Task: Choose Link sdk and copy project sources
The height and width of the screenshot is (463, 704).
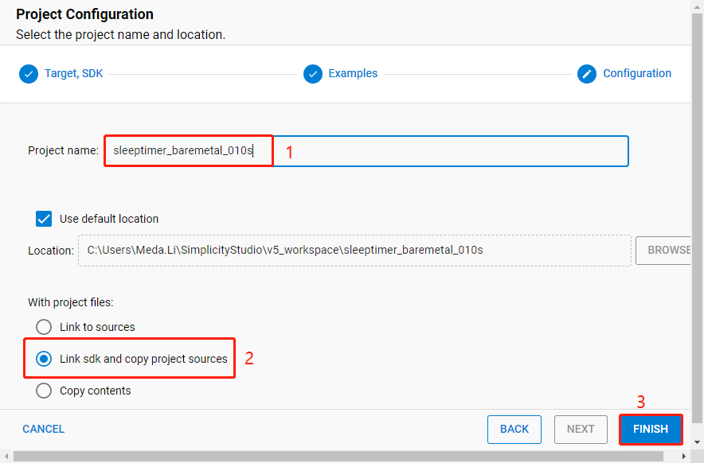Action: click(x=44, y=358)
